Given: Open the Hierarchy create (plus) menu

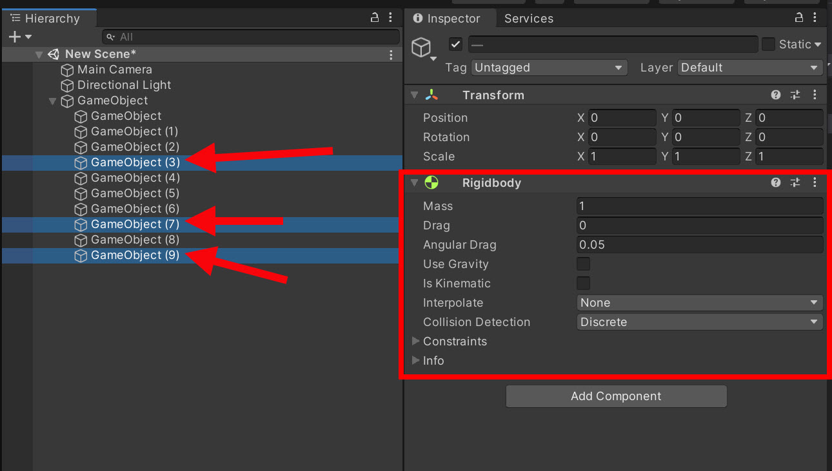Looking at the screenshot, I should (19, 37).
